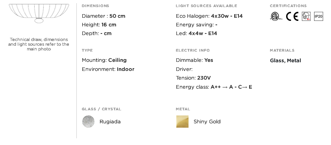Click the Electric Info heading

(x=193, y=50)
